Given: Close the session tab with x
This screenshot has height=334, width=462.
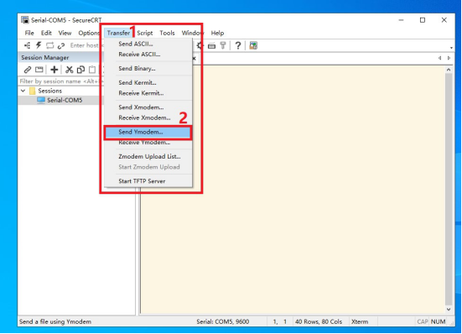Looking at the screenshot, I should click(195, 59).
